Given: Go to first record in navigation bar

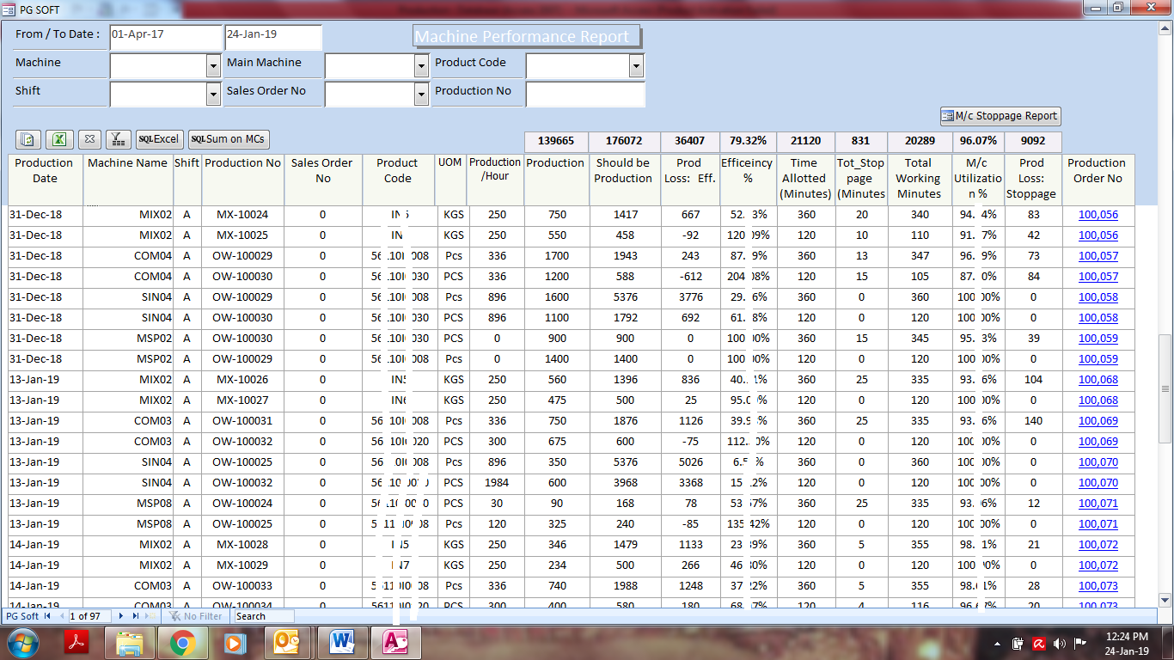Looking at the screenshot, I should (x=47, y=616).
